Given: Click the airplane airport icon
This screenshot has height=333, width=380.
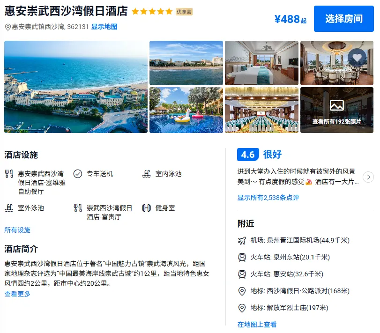Looking at the screenshot, I should tap(242, 240).
